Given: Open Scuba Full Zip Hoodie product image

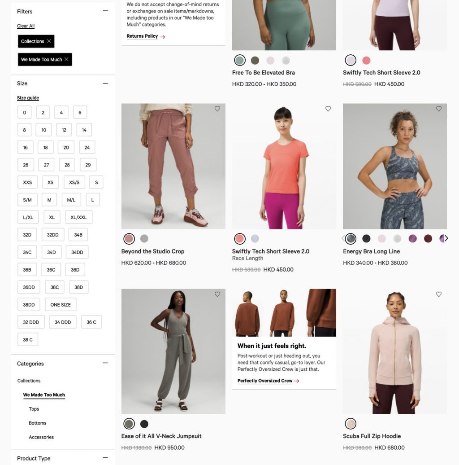Looking at the screenshot, I should [x=395, y=351].
